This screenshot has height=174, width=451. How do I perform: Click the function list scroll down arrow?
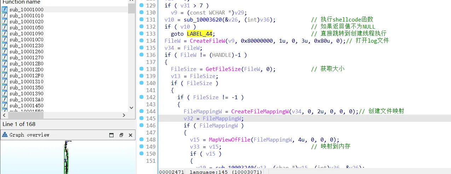pyautogui.click(x=131, y=108)
